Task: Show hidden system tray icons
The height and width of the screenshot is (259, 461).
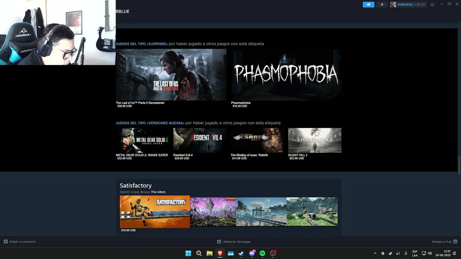Action: 375,253
